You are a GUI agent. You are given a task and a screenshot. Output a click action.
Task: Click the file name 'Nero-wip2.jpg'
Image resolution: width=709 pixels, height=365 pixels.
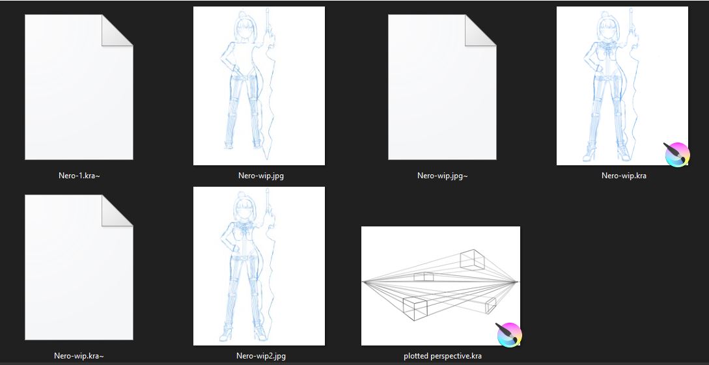[261, 356]
